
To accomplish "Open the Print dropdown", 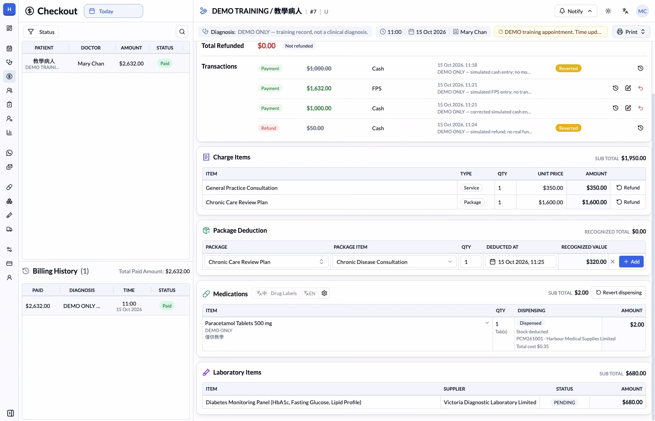I will [631, 32].
